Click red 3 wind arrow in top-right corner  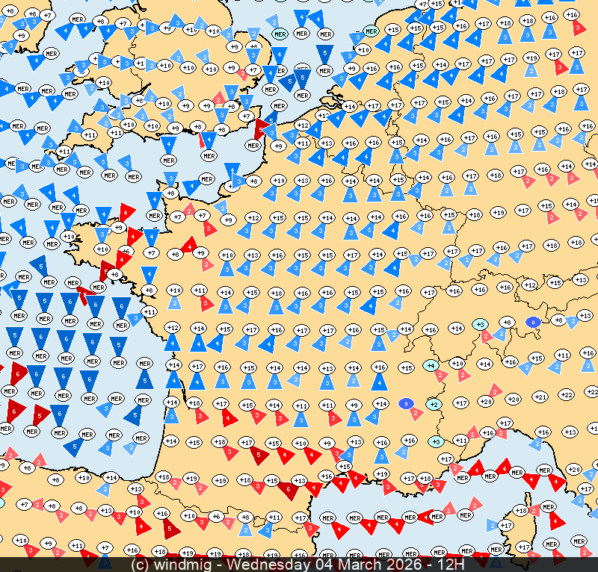point(577,28)
